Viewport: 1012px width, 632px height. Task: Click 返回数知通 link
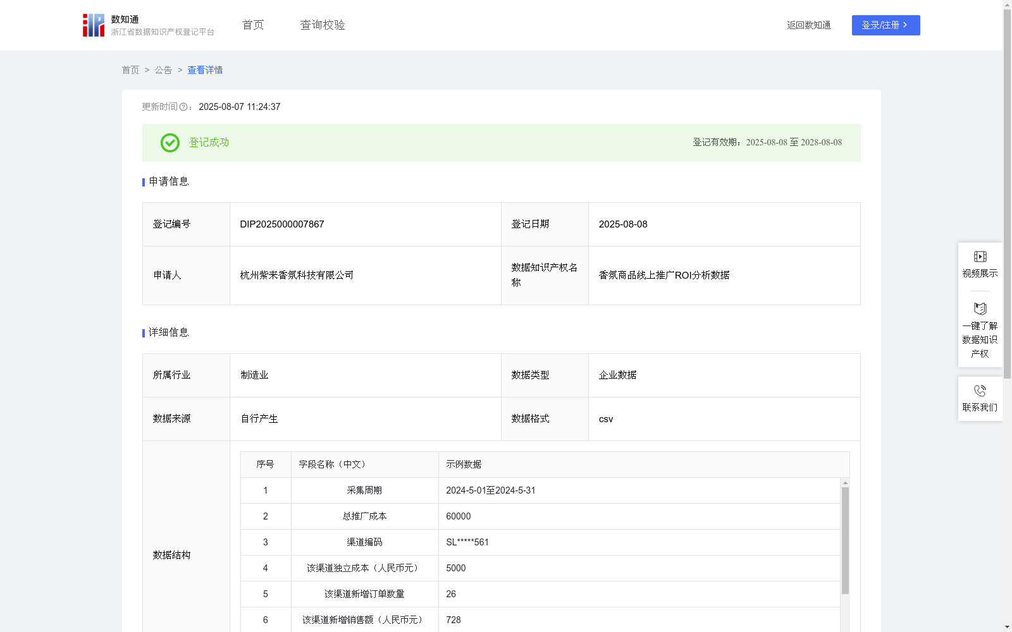[809, 25]
